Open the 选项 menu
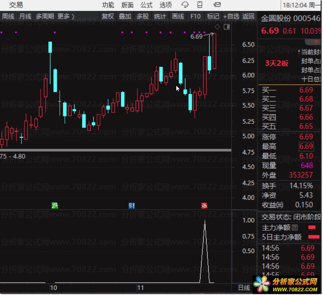The image size is (323, 295). [166, 5]
